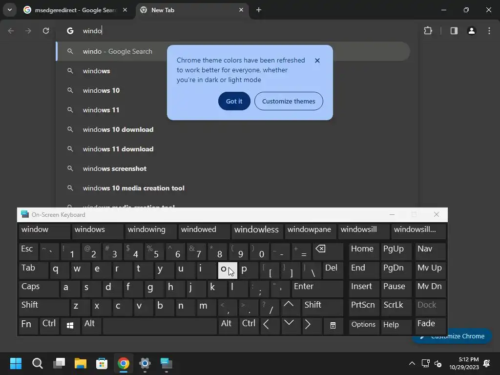The width and height of the screenshot is (500, 375).
Task: Toggle the ScrLk key
Action: point(396,307)
